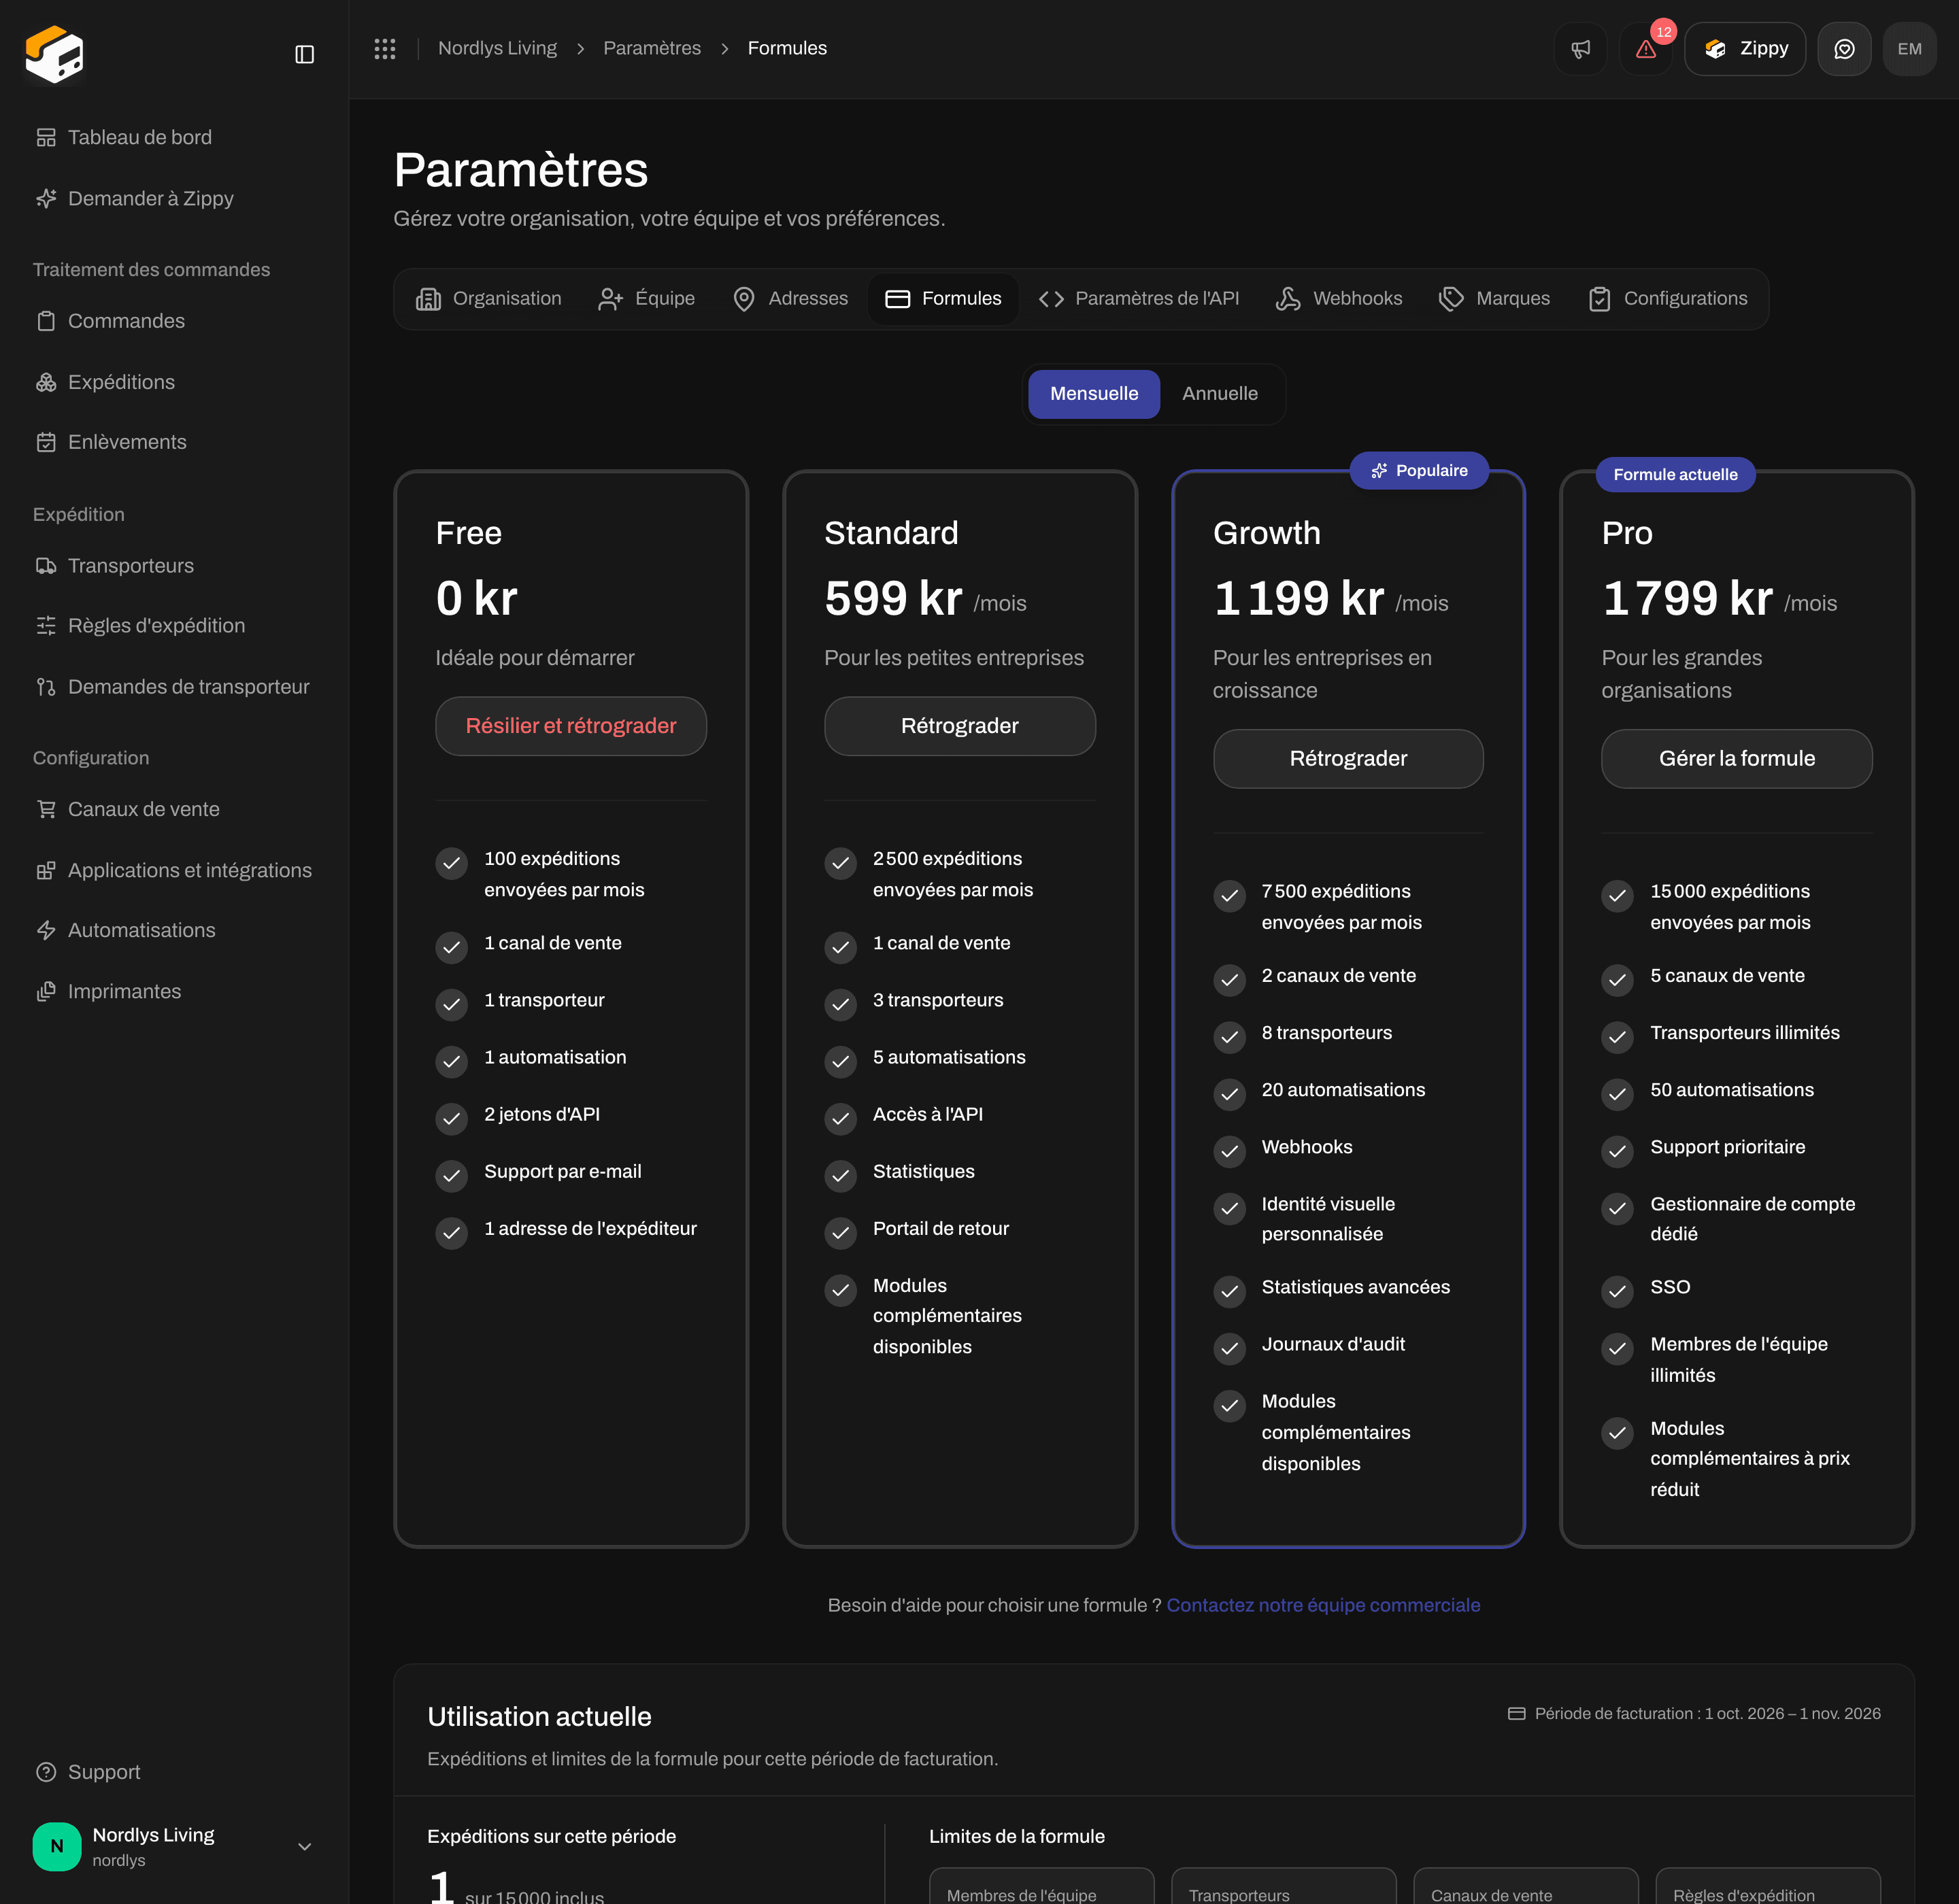Switch to the Organisation tab

click(x=488, y=299)
